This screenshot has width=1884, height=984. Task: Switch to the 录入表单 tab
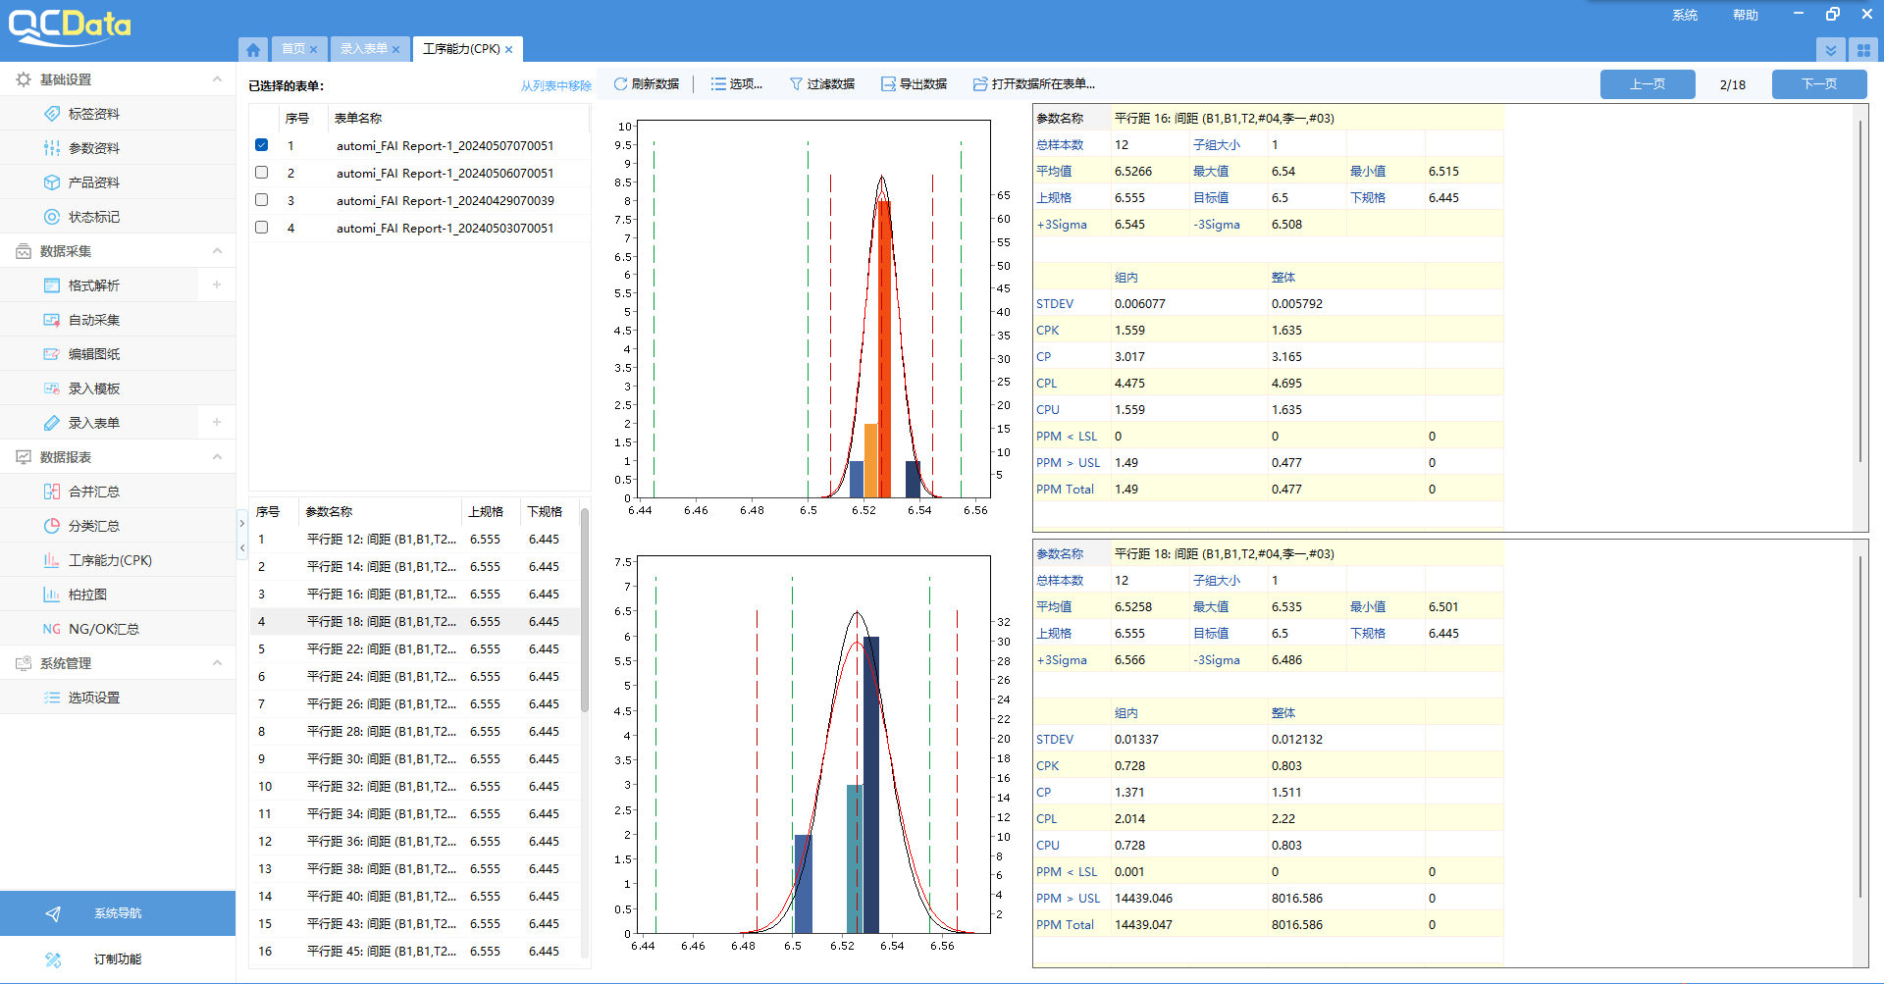click(364, 49)
